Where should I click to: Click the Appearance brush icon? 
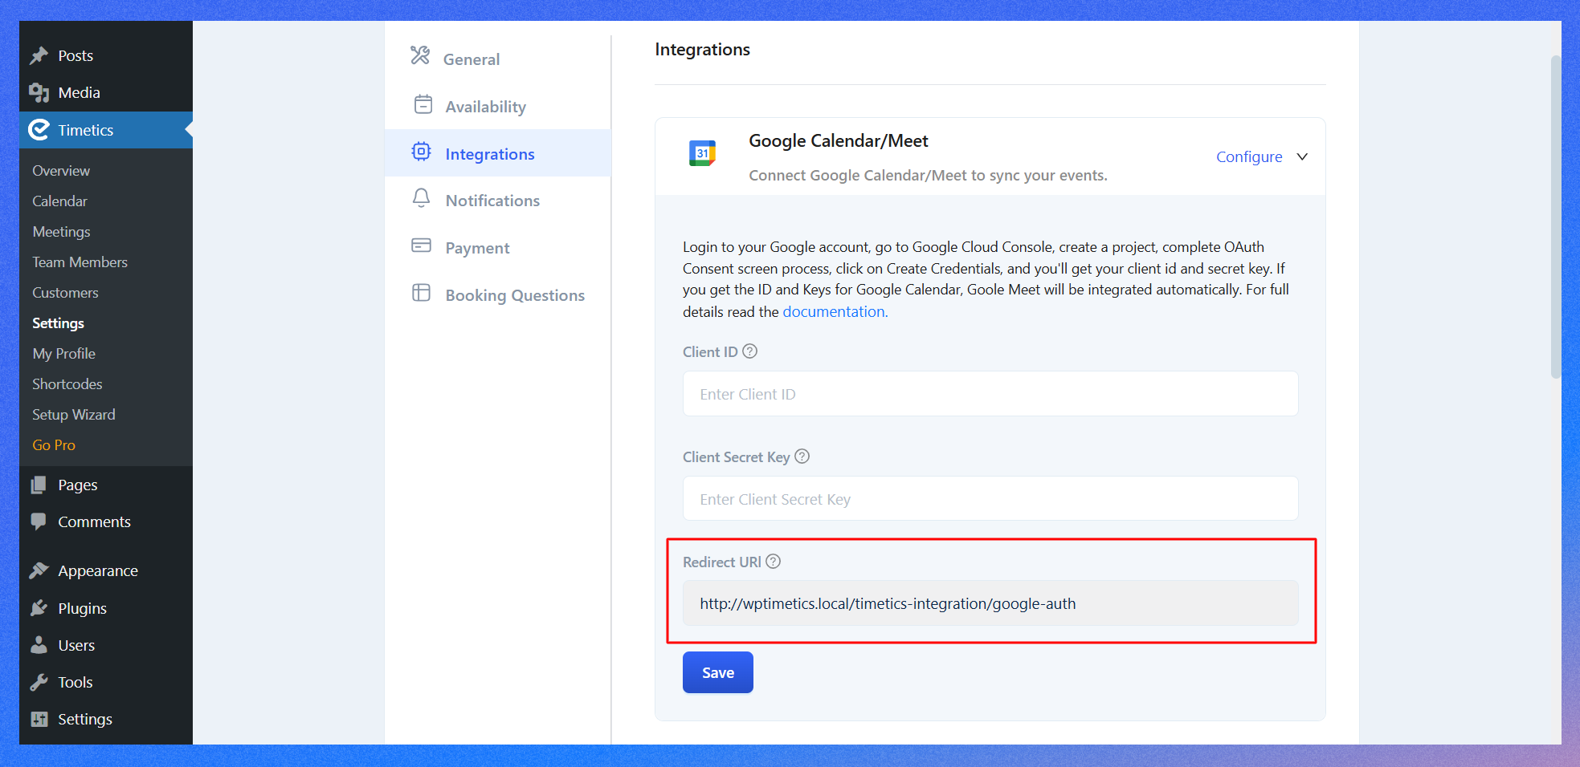coord(39,570)
